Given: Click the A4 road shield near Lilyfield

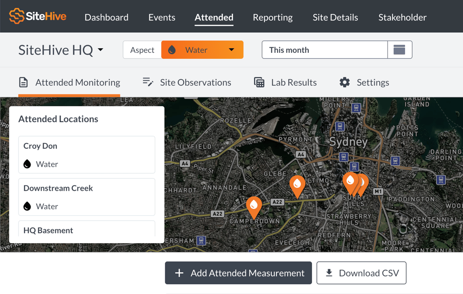Looking at the screenshot, I should pos(185,163).
